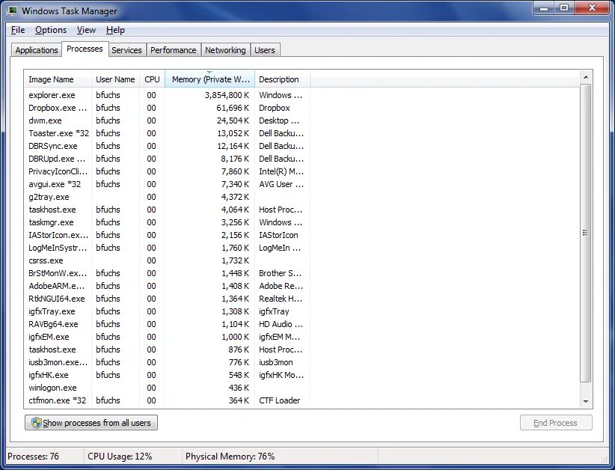Select the RAVBg64.exe process
Image resolution: width=615 pixels, height=470 pixels.
(x=168, y=324)
